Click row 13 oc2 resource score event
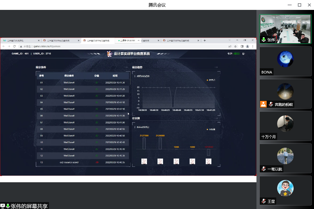The height and width of the screenshot is (209, 314). click(69, 162)
